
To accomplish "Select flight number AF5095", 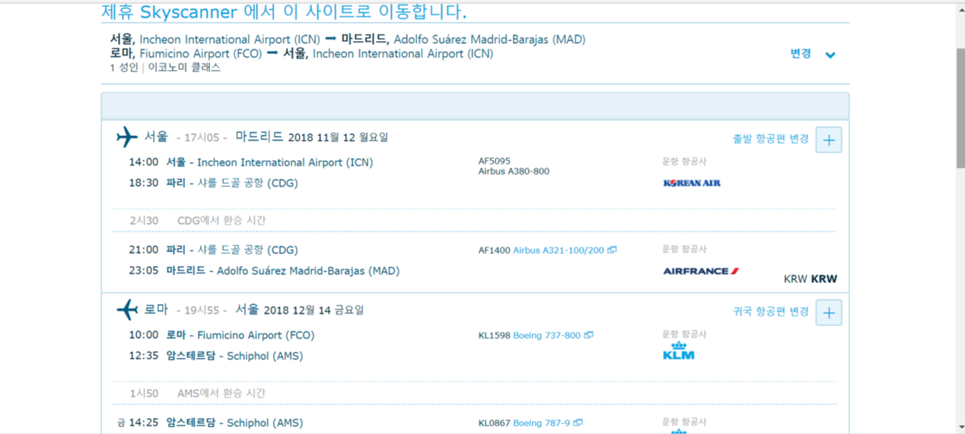I will 494,161.
